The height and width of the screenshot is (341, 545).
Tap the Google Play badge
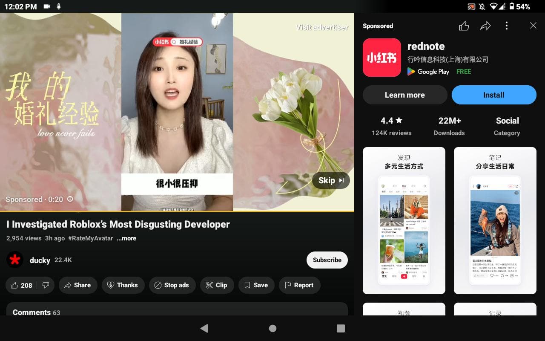click(x=428, y=72)
